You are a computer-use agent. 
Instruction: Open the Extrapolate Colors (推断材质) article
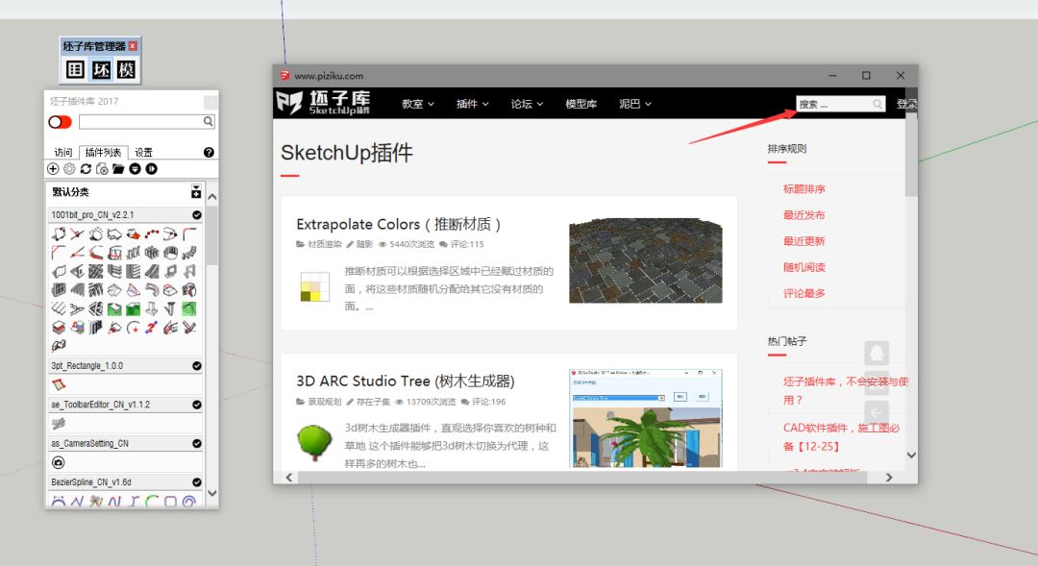398,225
